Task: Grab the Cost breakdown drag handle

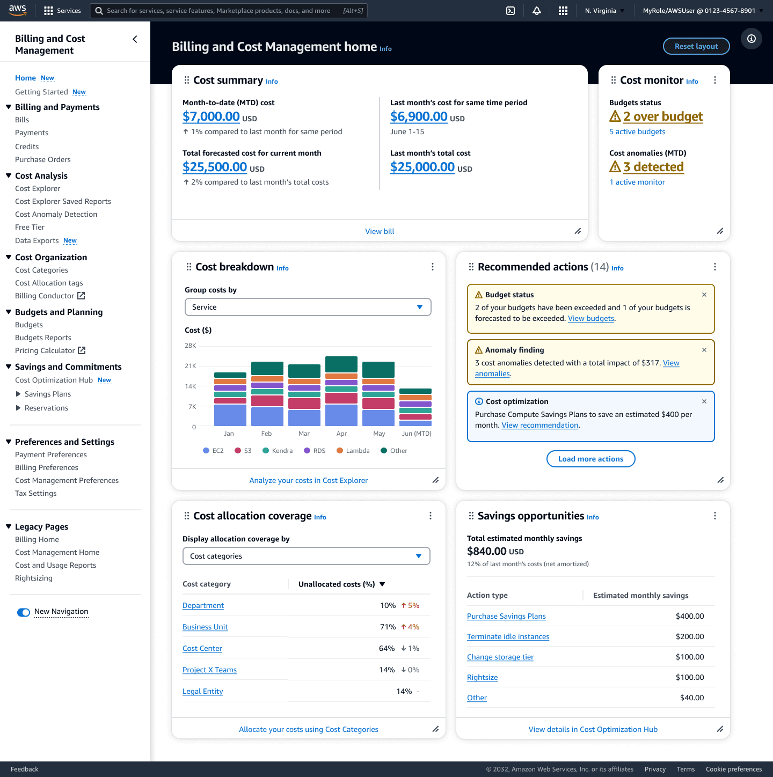Action: [189, 267]
